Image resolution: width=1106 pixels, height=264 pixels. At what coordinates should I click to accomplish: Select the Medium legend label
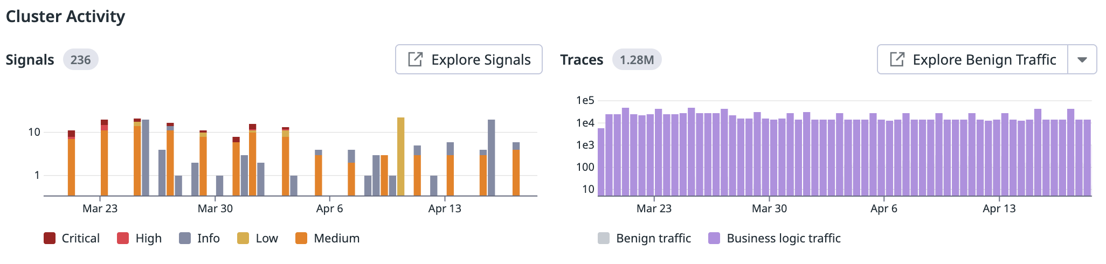click(x=336, y=238)
